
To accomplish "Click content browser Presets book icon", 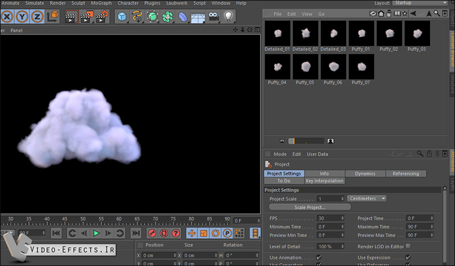I will (397, 14).
